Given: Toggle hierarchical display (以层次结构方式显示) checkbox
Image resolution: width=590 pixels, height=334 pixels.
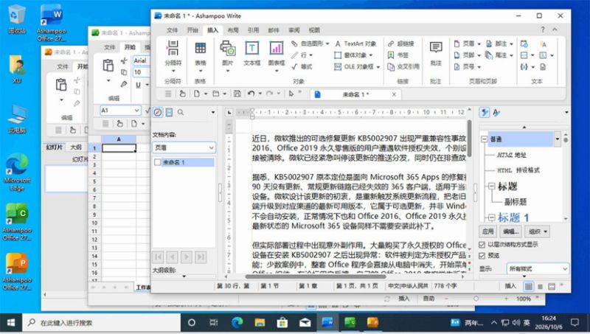Looking at the screenshot, I should coord(482,245).
